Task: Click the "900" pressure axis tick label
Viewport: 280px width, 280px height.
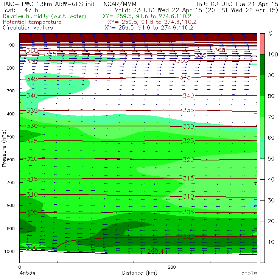Action: tap(11, 229)
